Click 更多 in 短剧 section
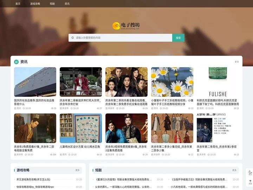Image resolution: width=253 pixels, height=190 pixels. (234, 170)
